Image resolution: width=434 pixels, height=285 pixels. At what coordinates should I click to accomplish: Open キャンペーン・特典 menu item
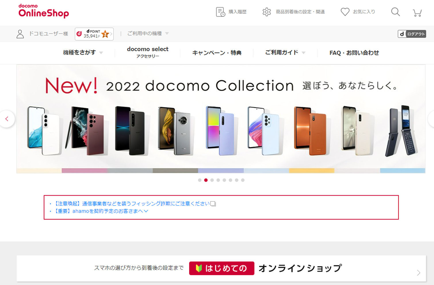[217, 53]
